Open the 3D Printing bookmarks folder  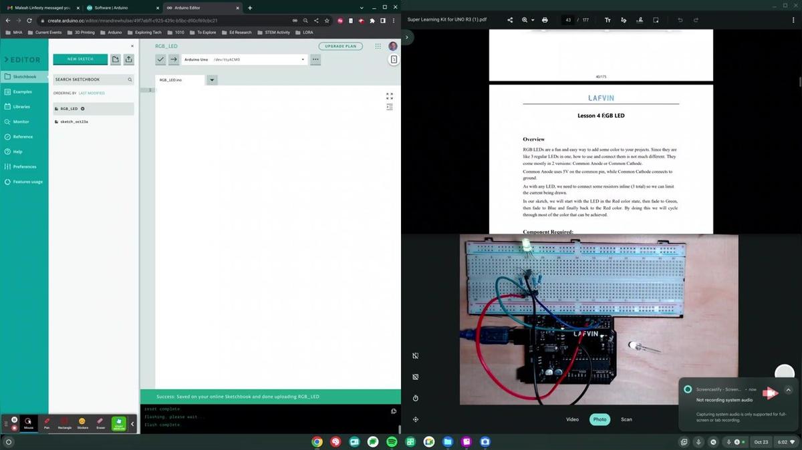[82, 32]
